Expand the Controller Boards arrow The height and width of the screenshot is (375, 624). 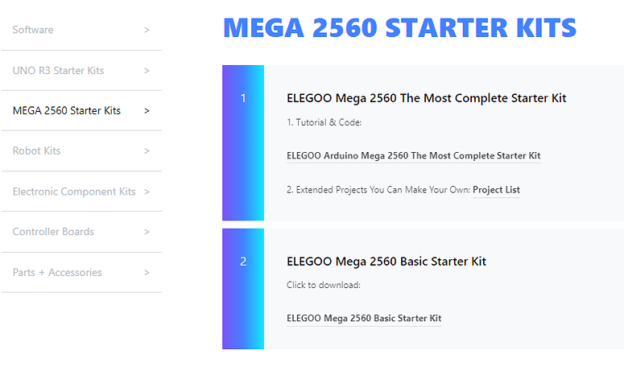pos(147,232)
